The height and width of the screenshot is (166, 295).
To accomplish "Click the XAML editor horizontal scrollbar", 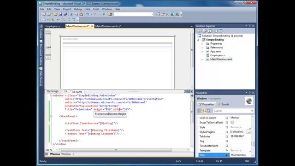I will (x=116, y=150).
